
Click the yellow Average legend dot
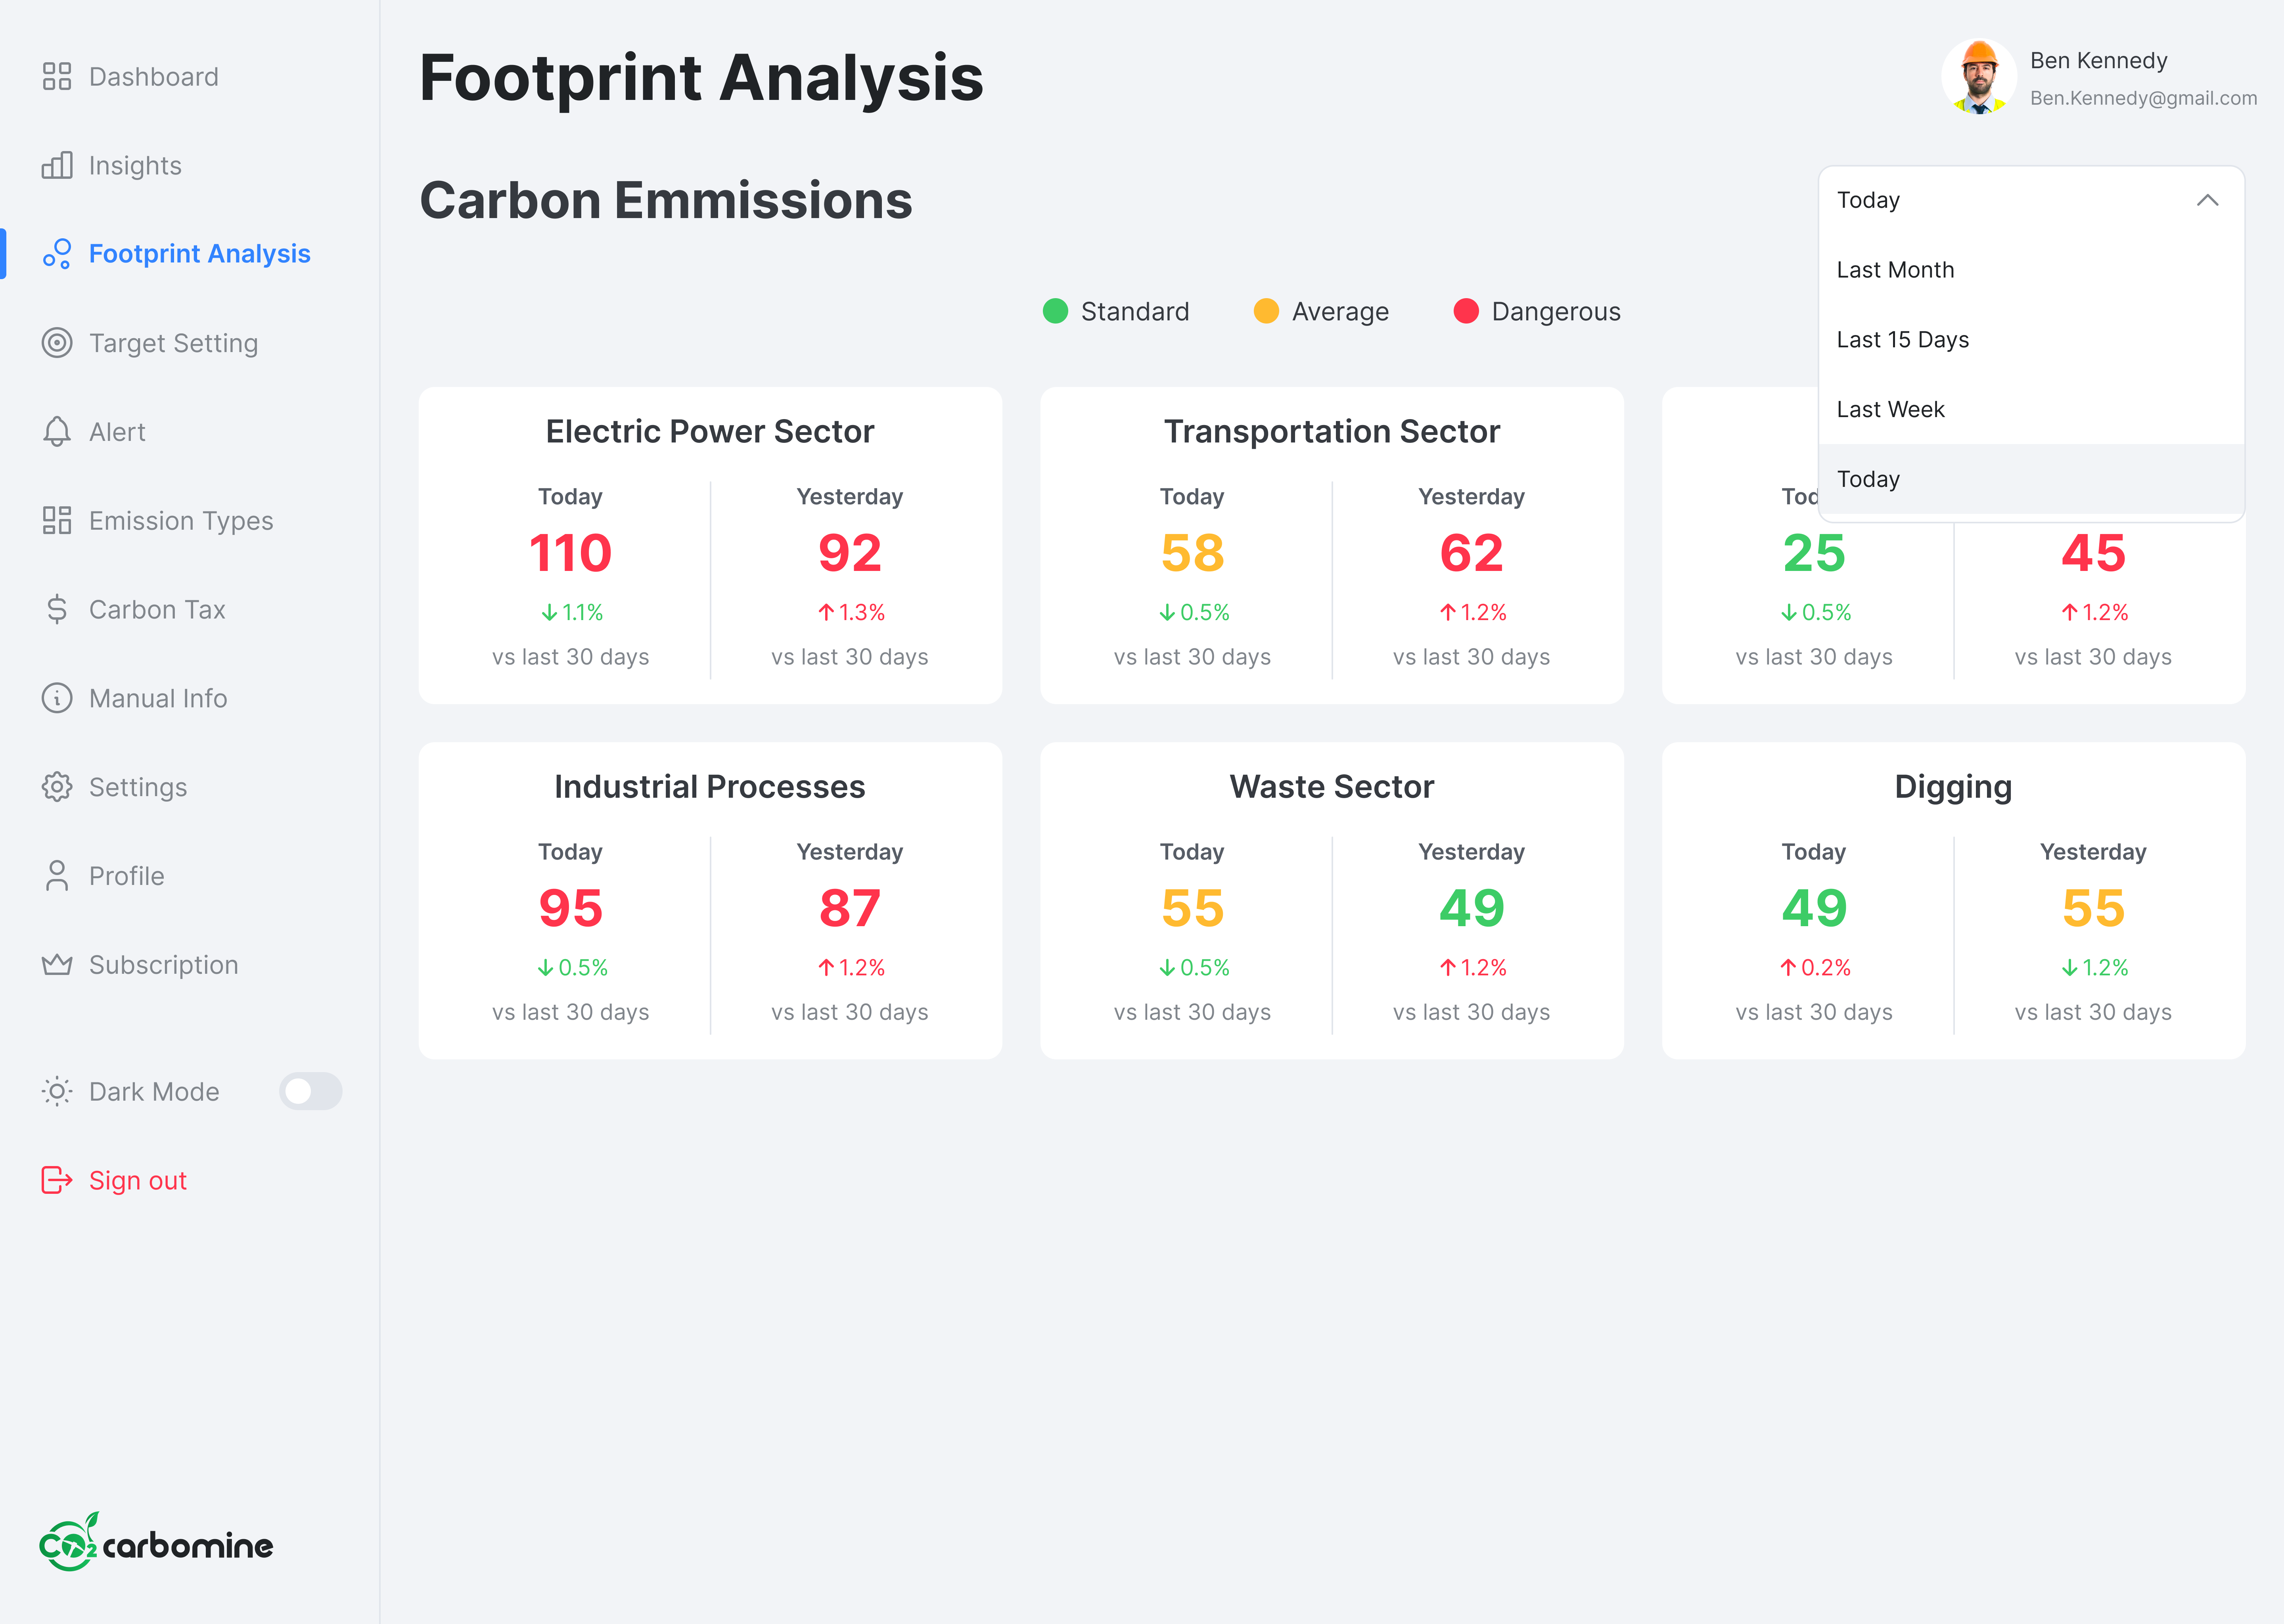[1266, 311]
